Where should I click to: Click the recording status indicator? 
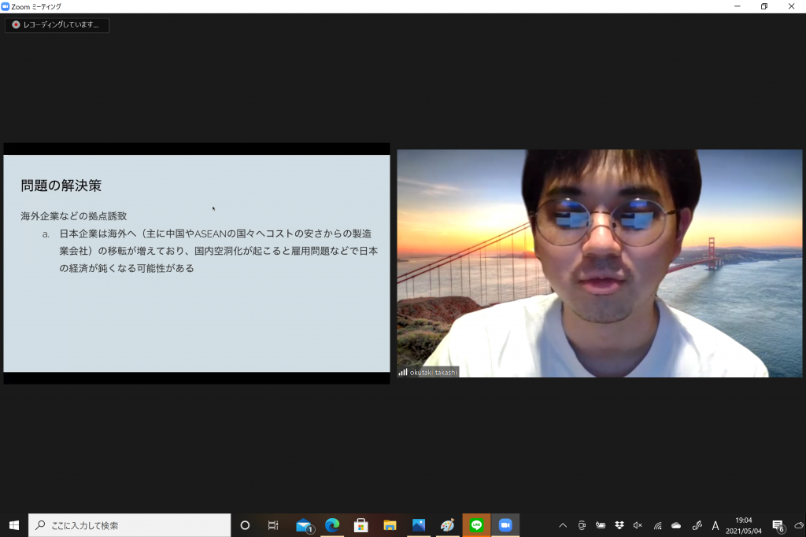tap(57, 25)
